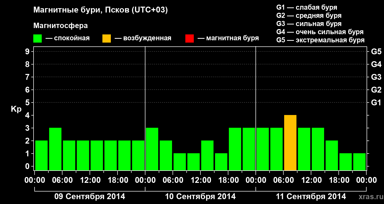Click the orange 'возбужденная' legend swatch
384x204 pixels.
tap(106, 39)
